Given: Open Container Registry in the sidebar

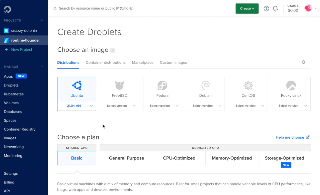Looking at the screenshot, I should pyautogui.click(x=20, y=129).
